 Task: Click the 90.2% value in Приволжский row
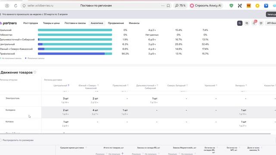[x=125, y=53]
